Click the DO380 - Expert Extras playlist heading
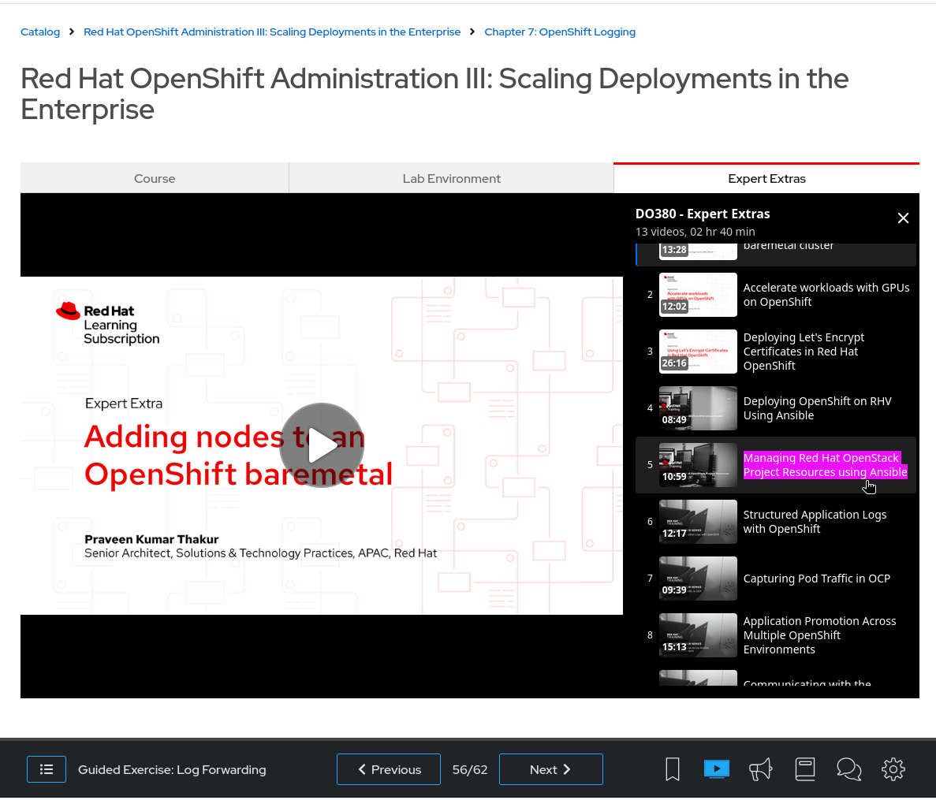The height and width of the screenshot is (800, 936). click(x=703, y=214)
